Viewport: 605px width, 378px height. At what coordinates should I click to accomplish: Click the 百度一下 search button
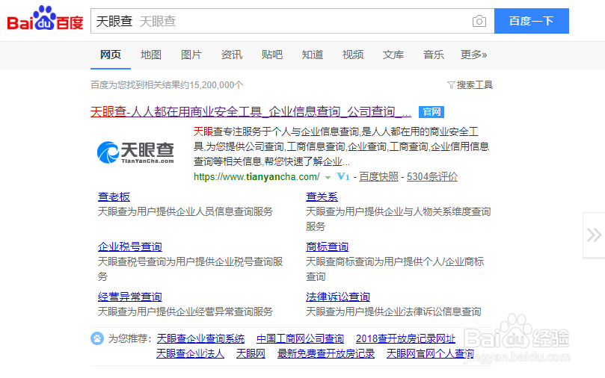pos(531,21)
